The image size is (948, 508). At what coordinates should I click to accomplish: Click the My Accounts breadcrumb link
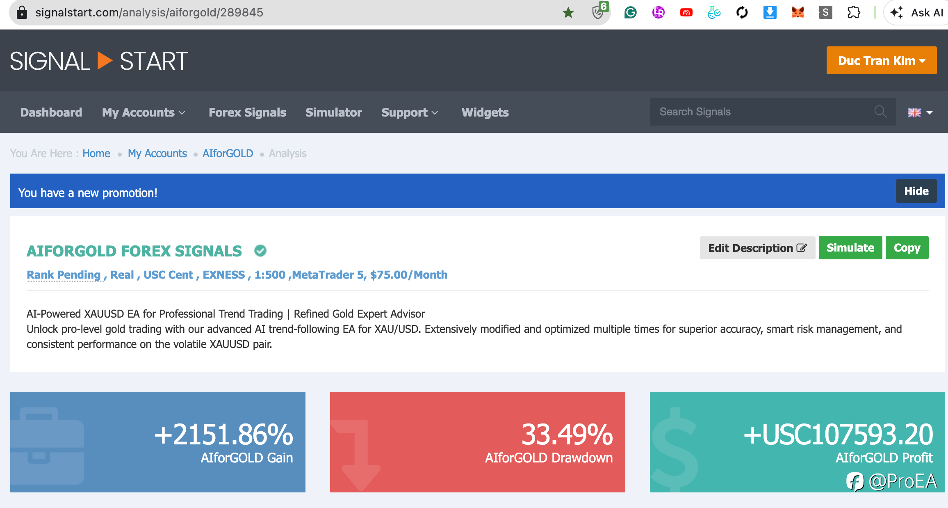click(x=157, y=153)
